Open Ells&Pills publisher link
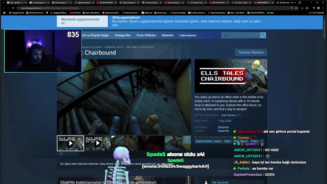327x184 pixels. [x=223, y=131]
